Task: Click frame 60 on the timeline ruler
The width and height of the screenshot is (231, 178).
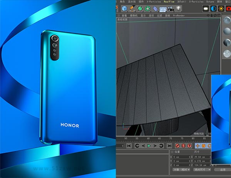Action: pyautogui.click(x=148, y=138)
